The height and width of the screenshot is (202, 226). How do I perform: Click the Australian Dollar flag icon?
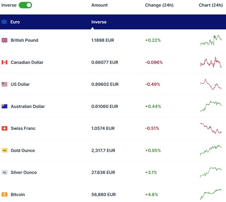click(5, 106)
